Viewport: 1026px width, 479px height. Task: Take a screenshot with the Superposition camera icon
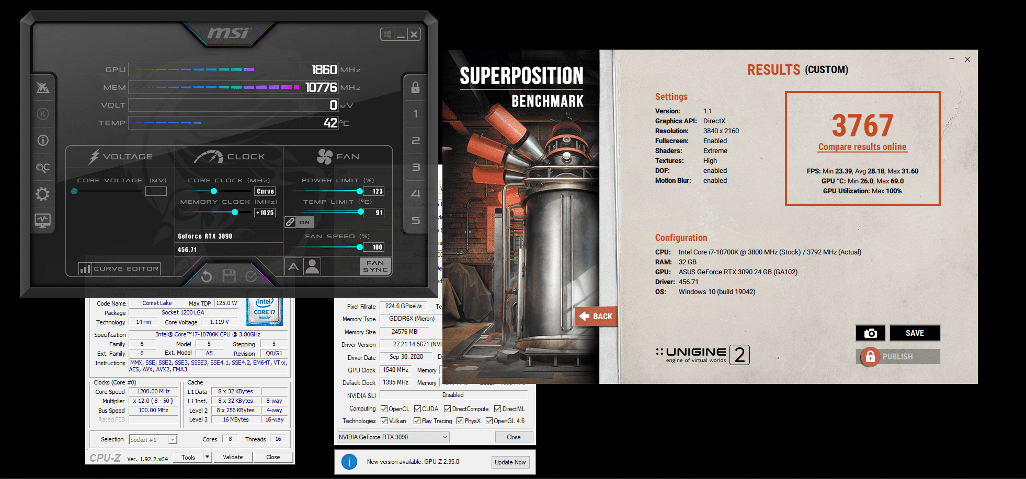(870, 333)
